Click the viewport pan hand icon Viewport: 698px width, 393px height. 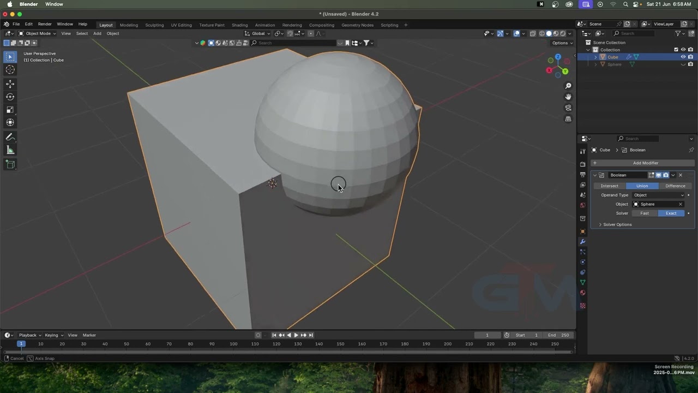pyautogui.click(x=568, y=97)
